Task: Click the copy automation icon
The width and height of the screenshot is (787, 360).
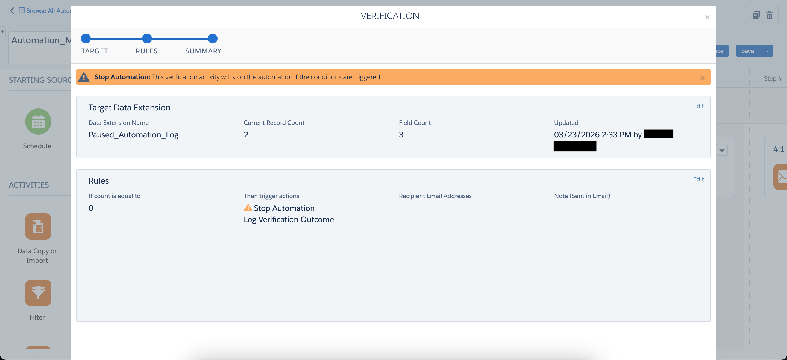Action: pos(756,15)
